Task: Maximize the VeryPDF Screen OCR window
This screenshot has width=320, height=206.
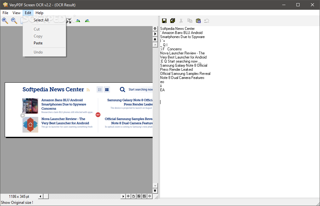Action: click(x=298, y=5)
